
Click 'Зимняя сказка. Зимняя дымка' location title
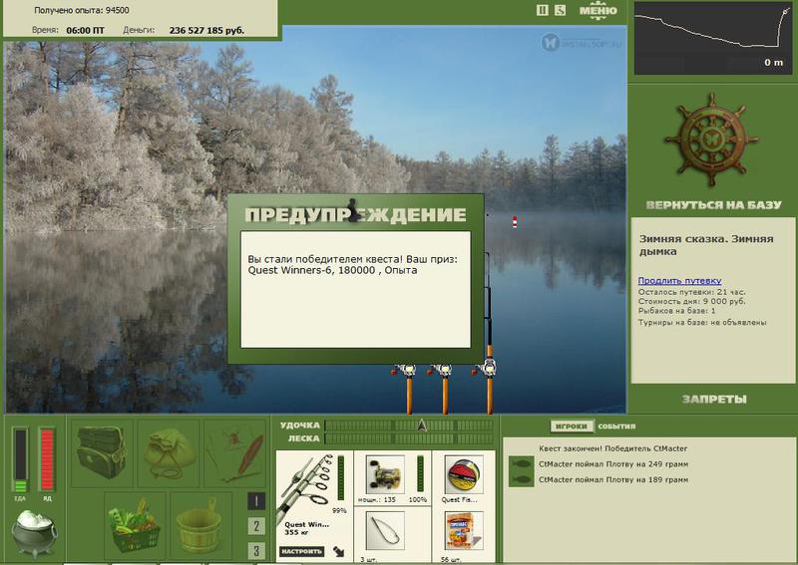[x=706, y=245]
